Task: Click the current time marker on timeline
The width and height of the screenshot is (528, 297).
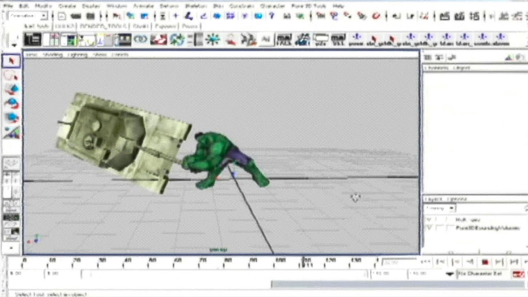Action: pyautogui.click(x=304, y=262)
